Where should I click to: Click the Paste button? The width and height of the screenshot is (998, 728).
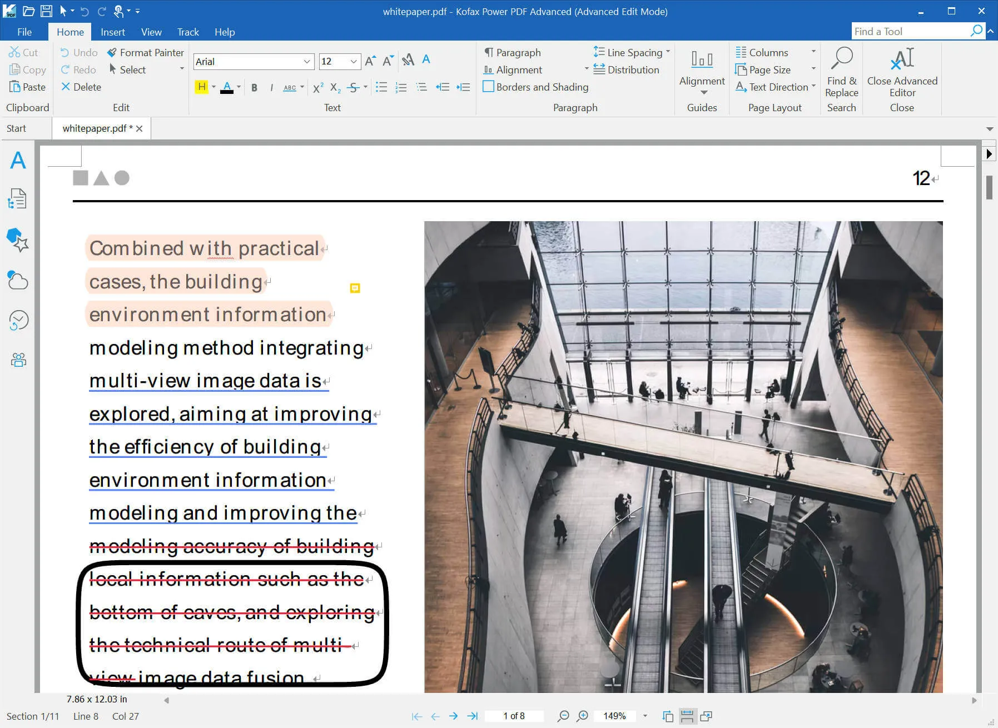pyautogui.click(x=27, y=87)
